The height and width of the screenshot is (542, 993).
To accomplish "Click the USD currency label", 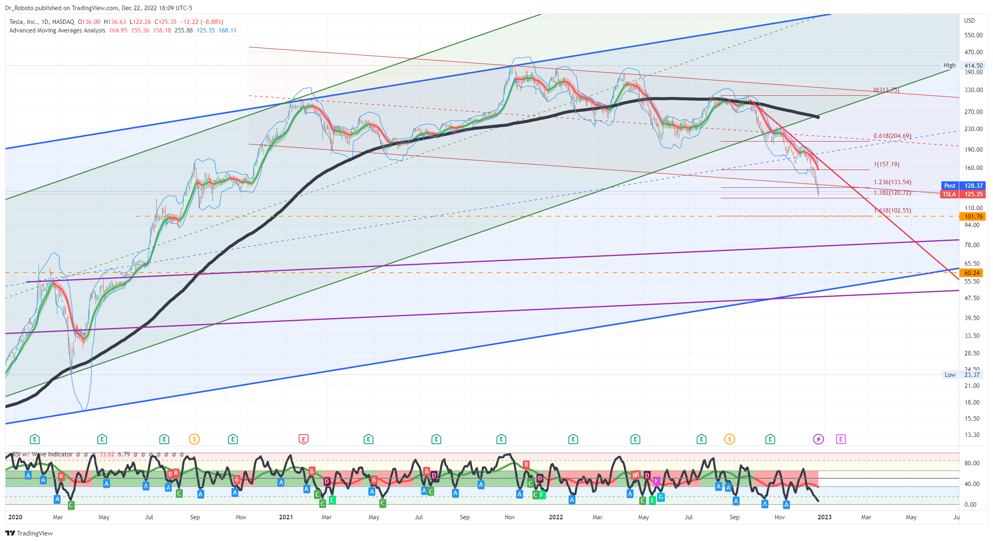I will (x=969, y=20).
